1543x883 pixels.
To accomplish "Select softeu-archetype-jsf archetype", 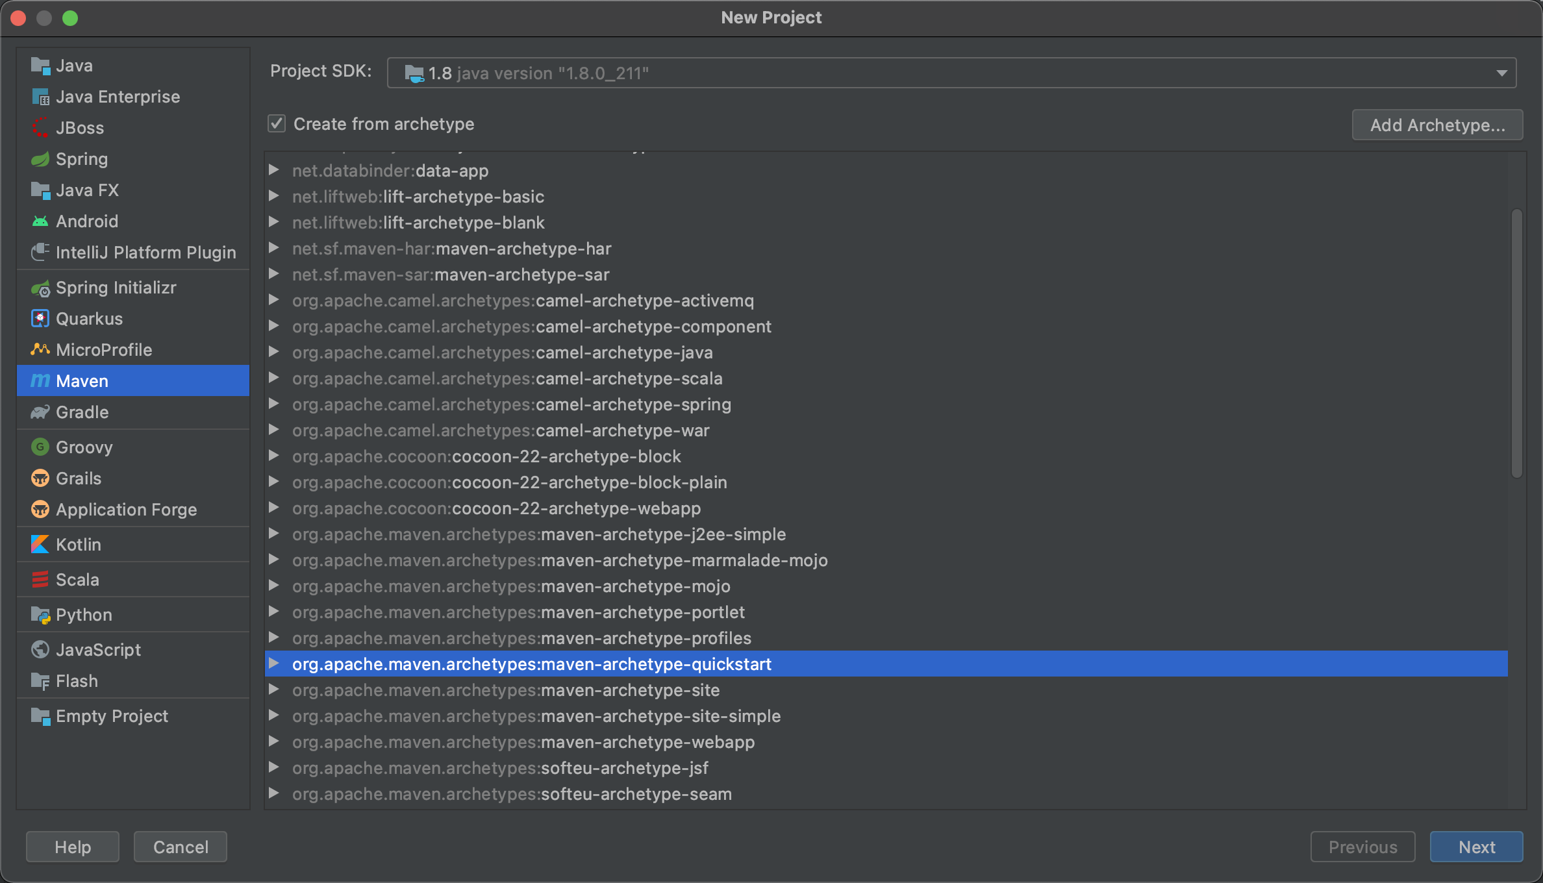I will point(886,768).
